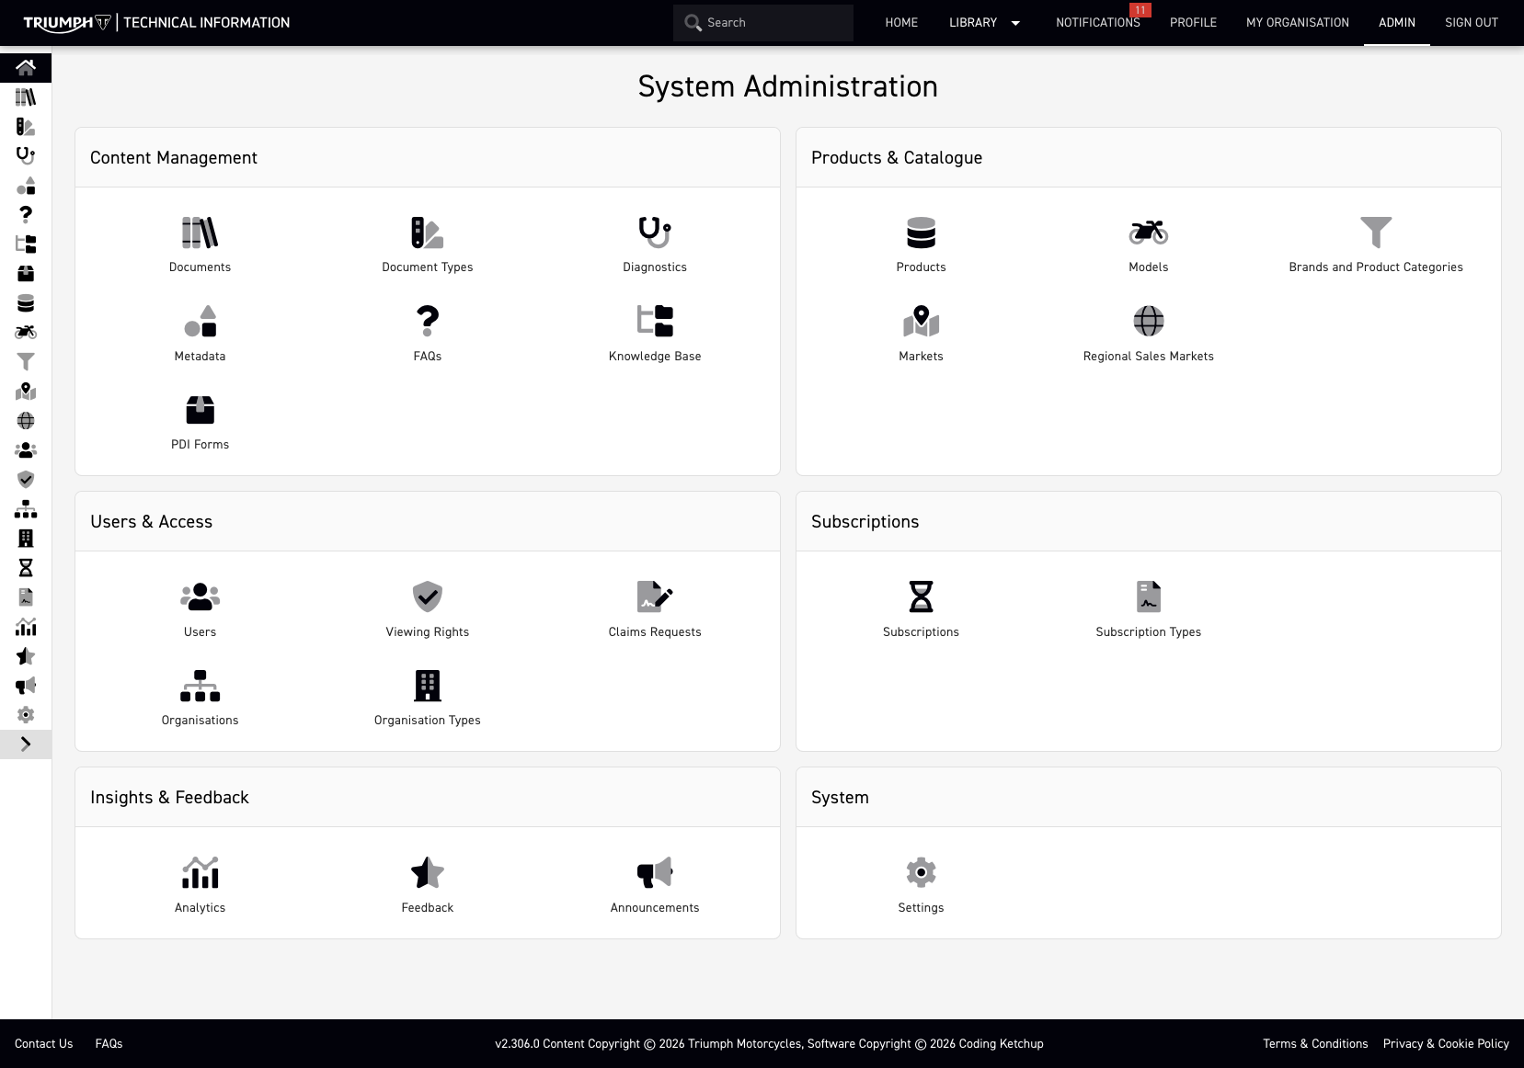Collapse the sidebar with the chevron

[x=26, y=744]
